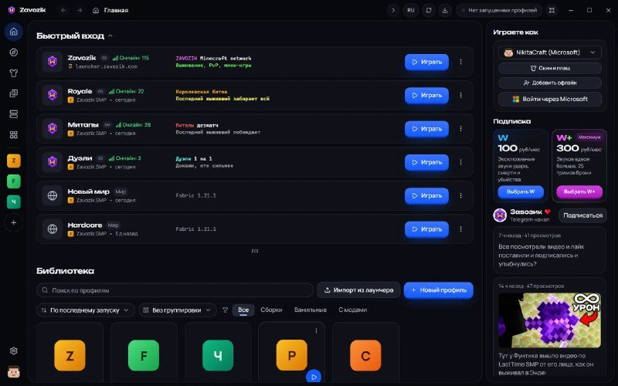Open the three-dot menu for Zavozik server
Screen dimensions: 618x386
[x=460, y=62]
